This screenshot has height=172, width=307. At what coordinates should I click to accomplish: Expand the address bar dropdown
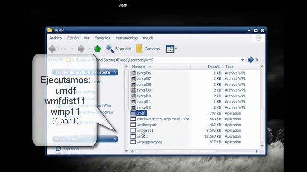[x=242, y=60]
